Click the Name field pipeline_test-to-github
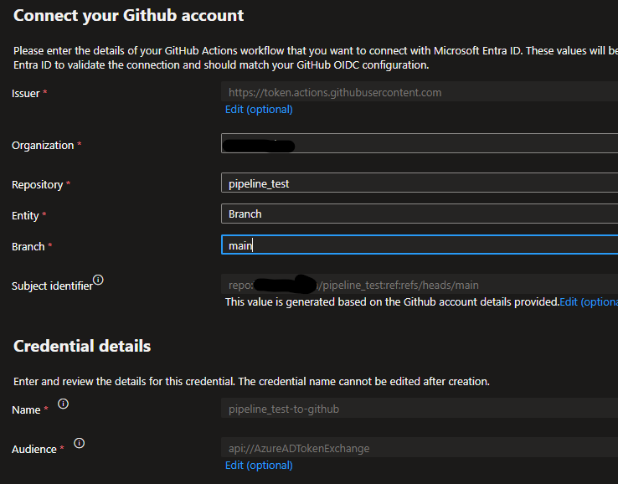Screen dimensions: 618x484 pos(420,409)
